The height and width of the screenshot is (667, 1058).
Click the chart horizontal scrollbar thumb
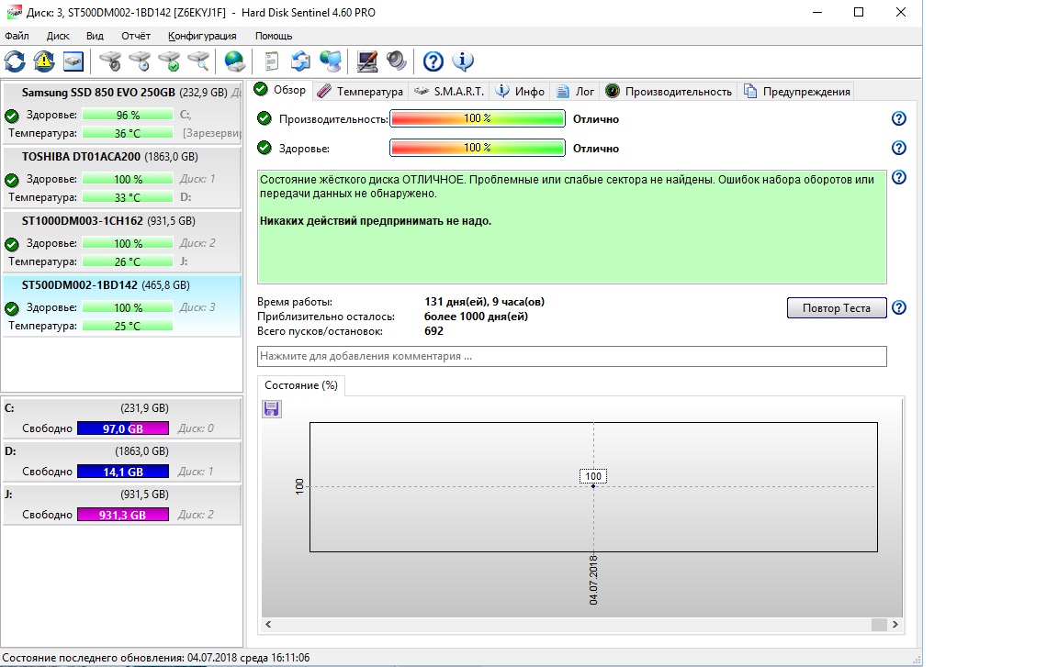click(x=879, y=625)
